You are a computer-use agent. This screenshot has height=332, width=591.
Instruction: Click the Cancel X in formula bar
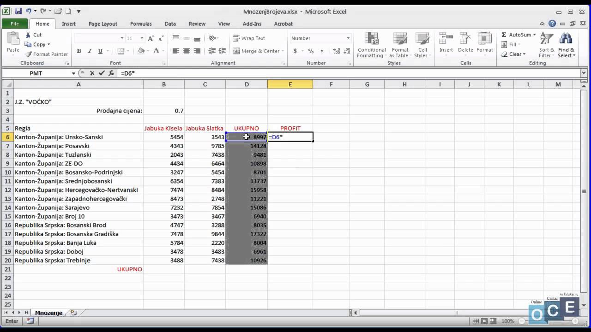[x=92, y=73]
